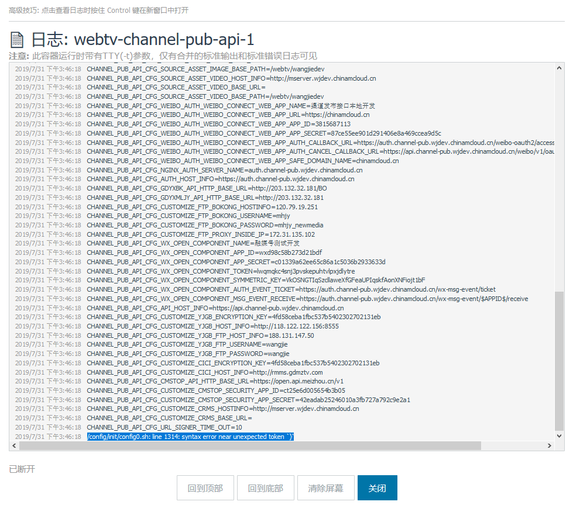Click the vertical scrollbar up arrow

click(x=559, y=68)
